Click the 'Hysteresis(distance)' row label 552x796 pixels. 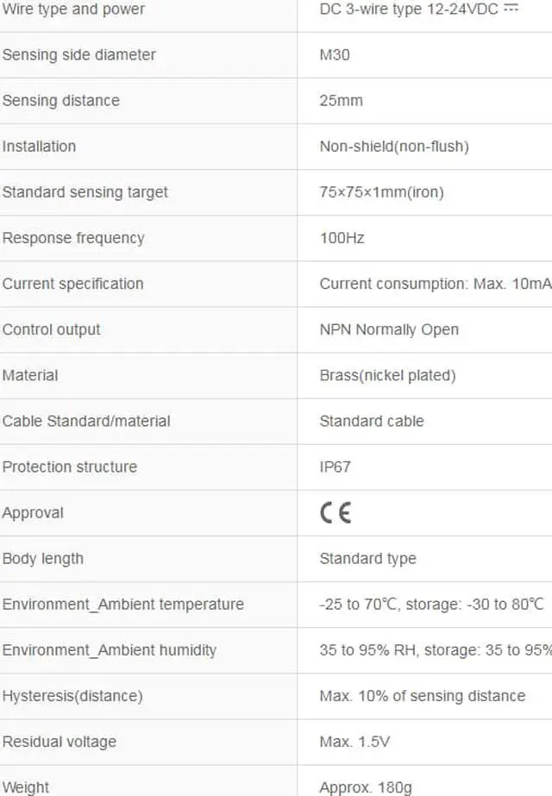[x=72, y=696]
